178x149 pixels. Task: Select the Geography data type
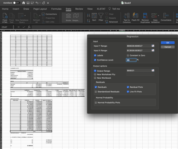tap(76, 17)
